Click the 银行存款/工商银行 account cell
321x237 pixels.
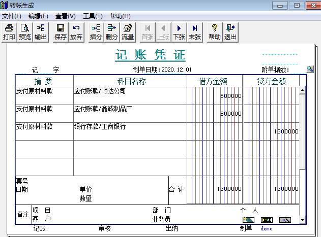pyautogui.click(x=129, y=131)
